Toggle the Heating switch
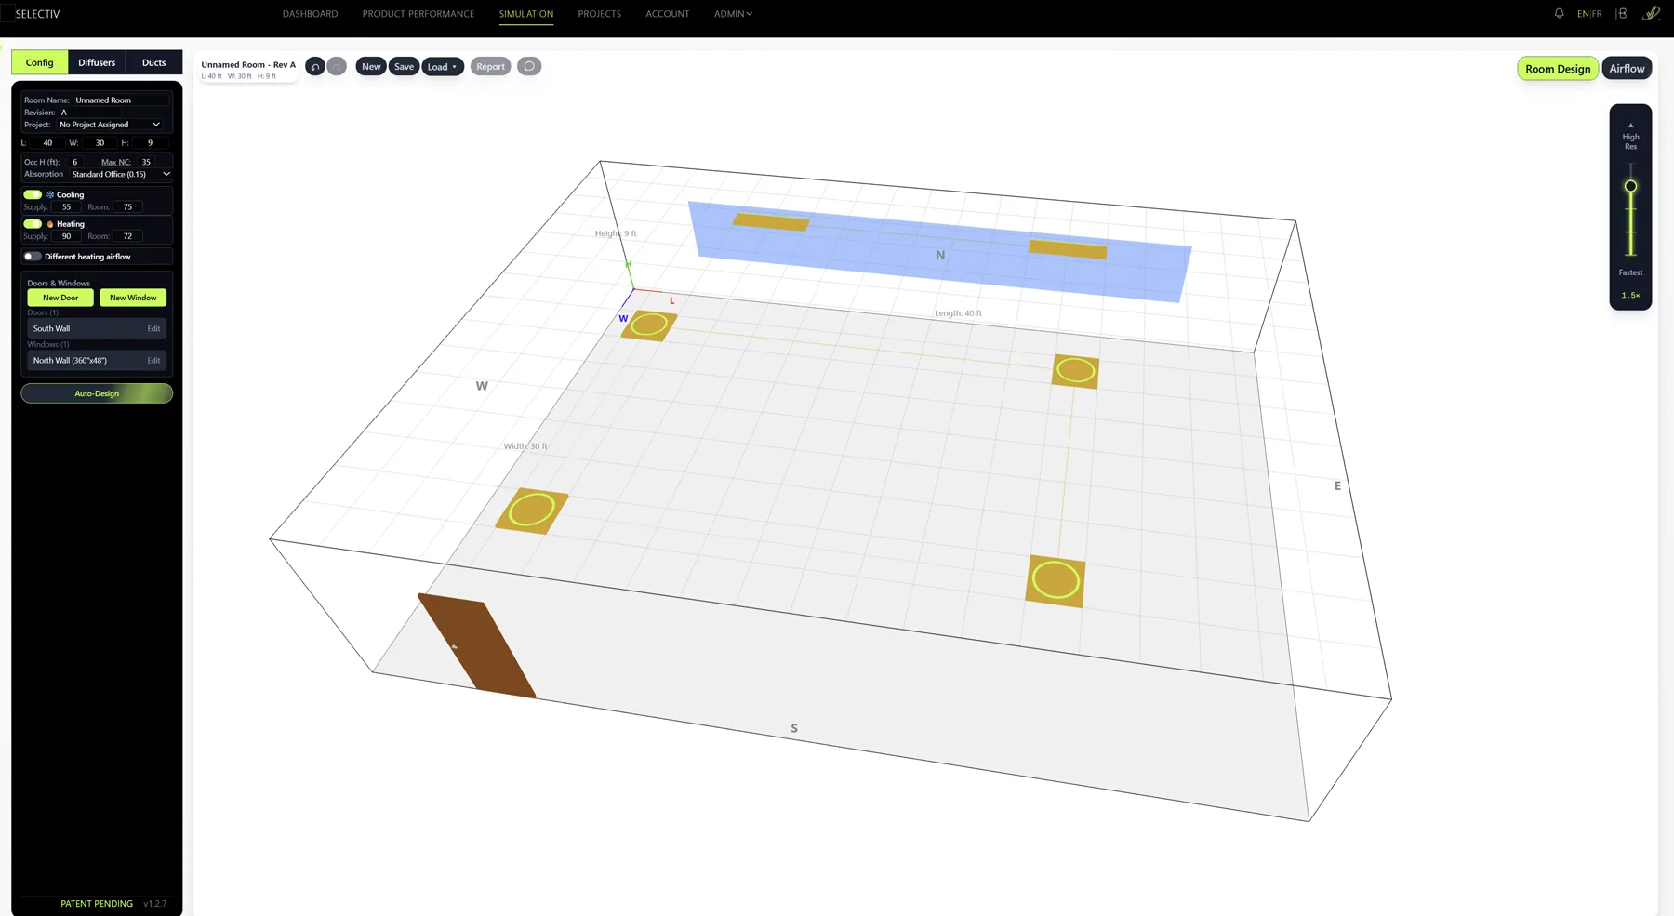 click(33, 224)
